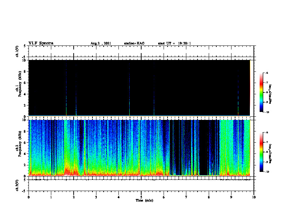This screenshot has width=286, height=221.
Task: Click time axis tick label "6"
Action: coord(164,197)
